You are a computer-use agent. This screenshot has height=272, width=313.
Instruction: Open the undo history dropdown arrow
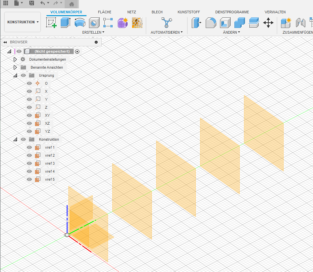point(48,3)
